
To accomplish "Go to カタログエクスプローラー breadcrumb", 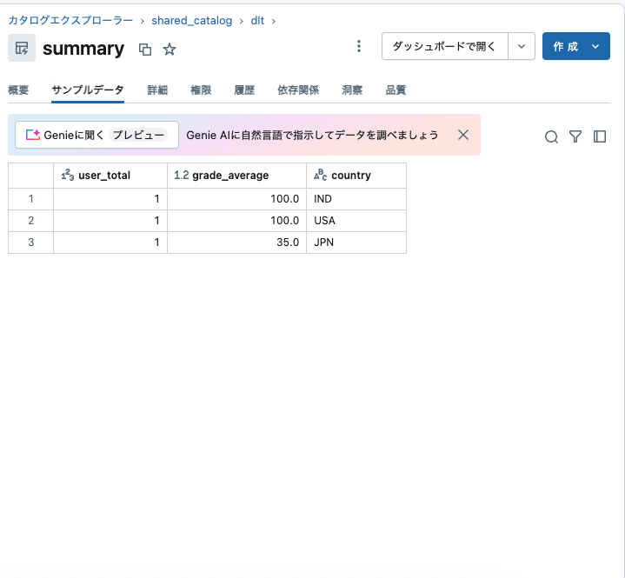I will click(70, 20).
